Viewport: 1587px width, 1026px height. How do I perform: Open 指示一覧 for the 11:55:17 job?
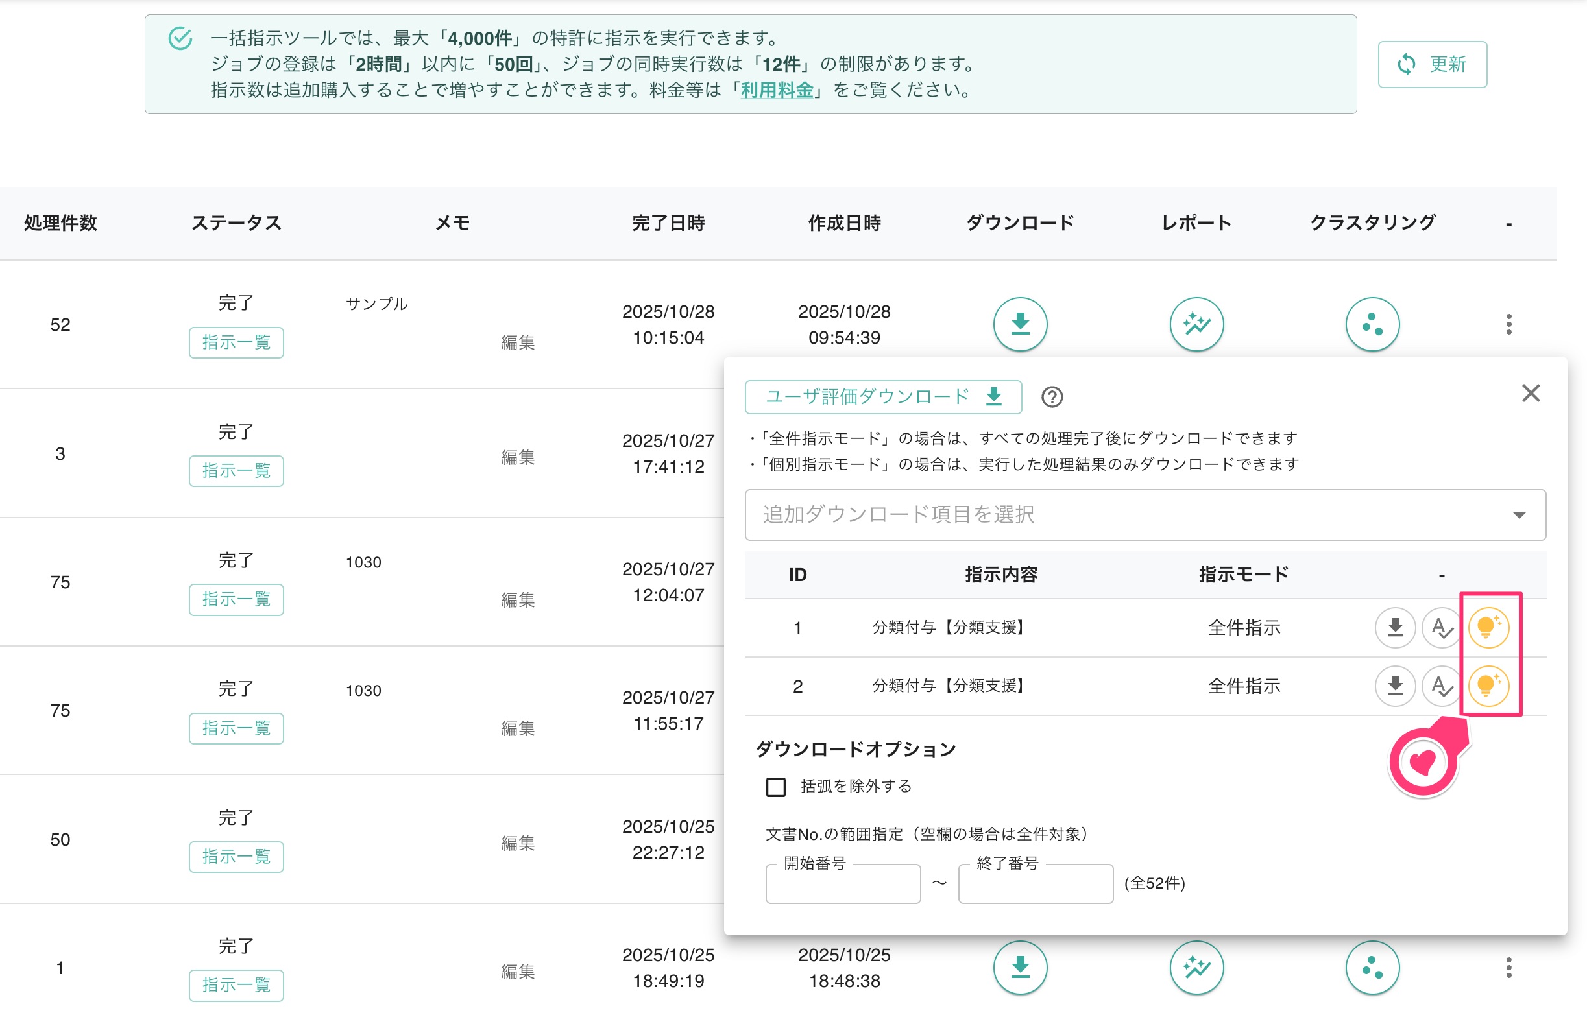pyautogui.click(x=236, y=728)
